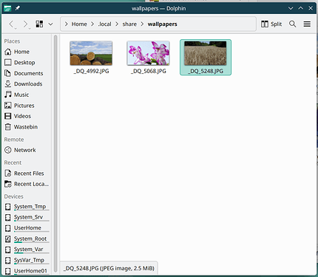Viewport: 318px width, 277px height.
Task: Select the _DQ_5068.JPG flower thumbnail
Action: pos(148,53)
